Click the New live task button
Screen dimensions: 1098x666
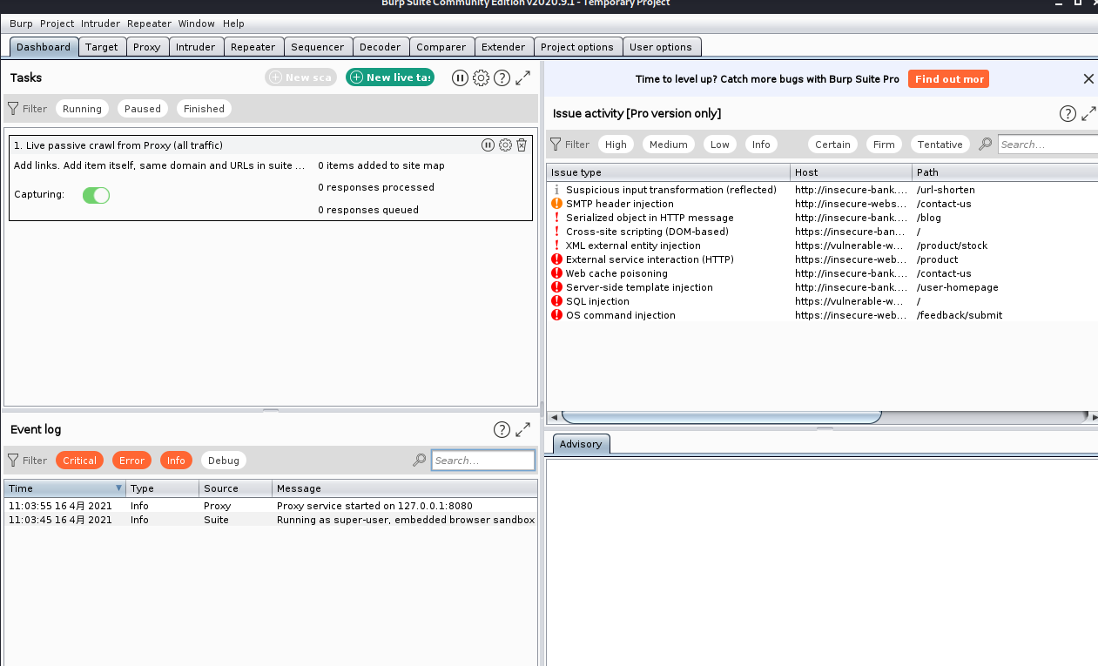(390, 77)
